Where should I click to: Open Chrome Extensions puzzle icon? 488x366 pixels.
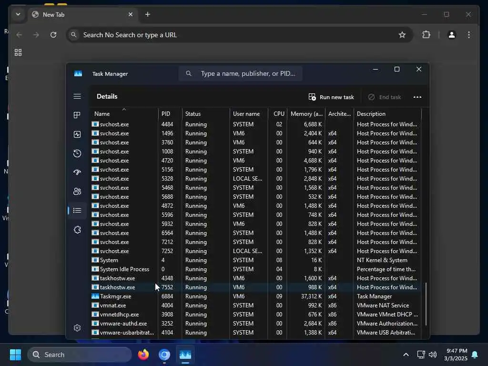coord(426,34)
